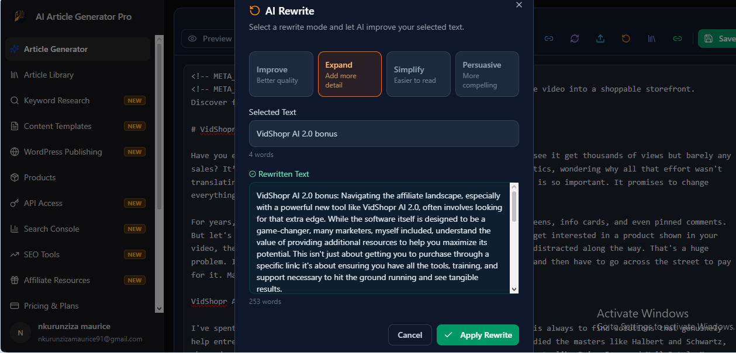Click the Pricing & Plans card icon
736x353 pixels.
point(15,306)
